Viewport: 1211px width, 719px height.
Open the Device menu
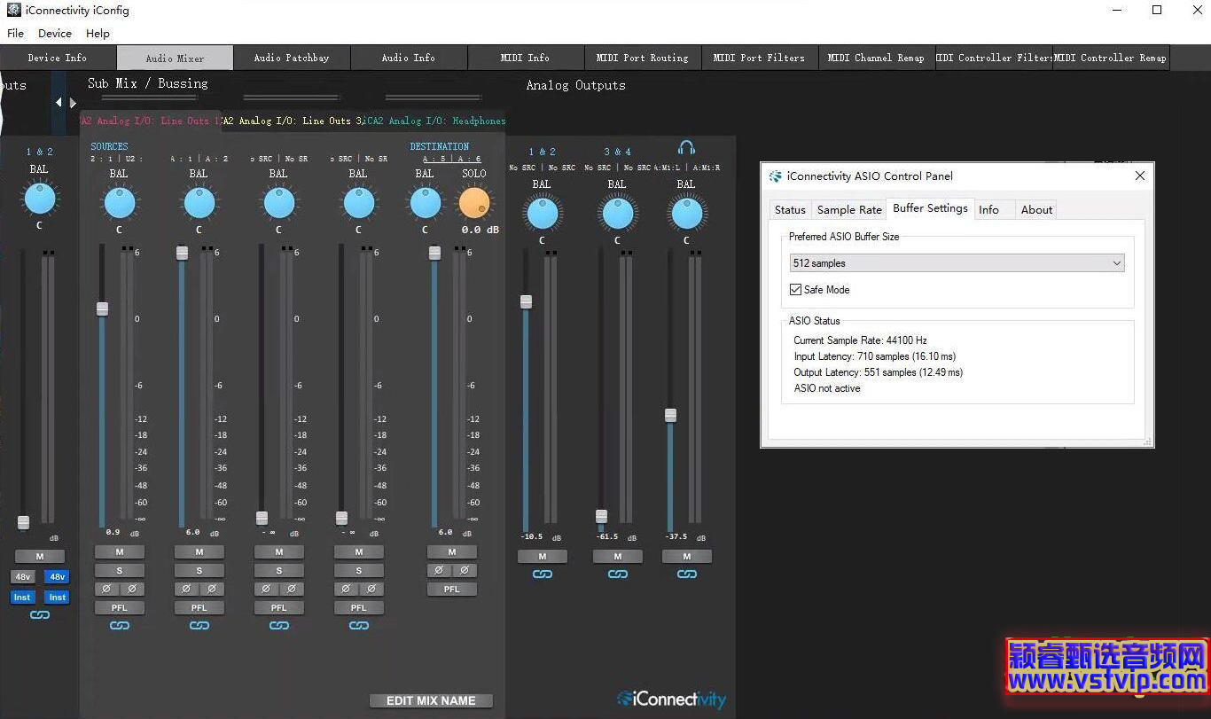point(55,34)
